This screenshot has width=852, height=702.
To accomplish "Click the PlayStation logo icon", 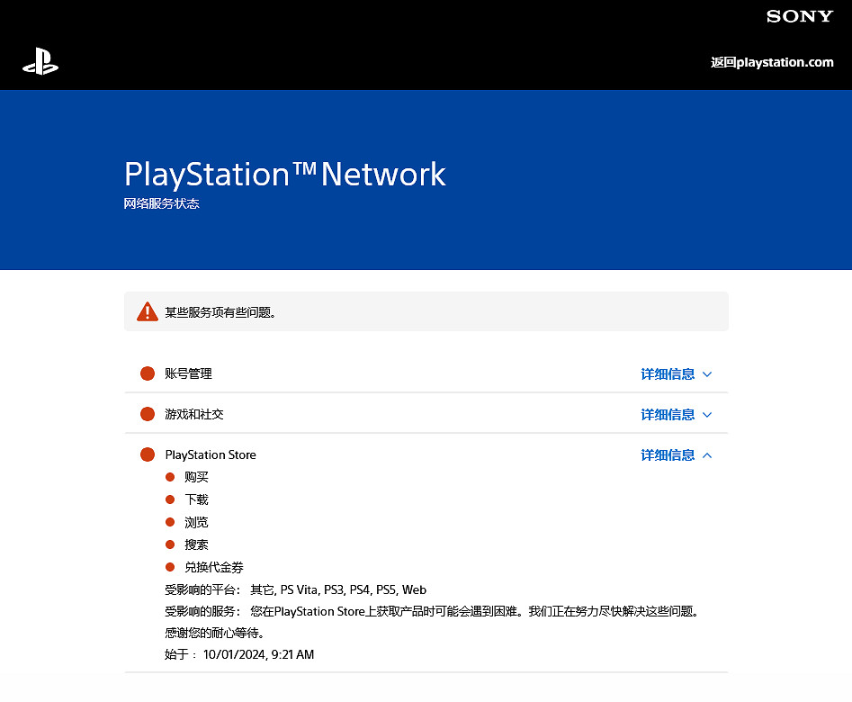I will [40, 62].
